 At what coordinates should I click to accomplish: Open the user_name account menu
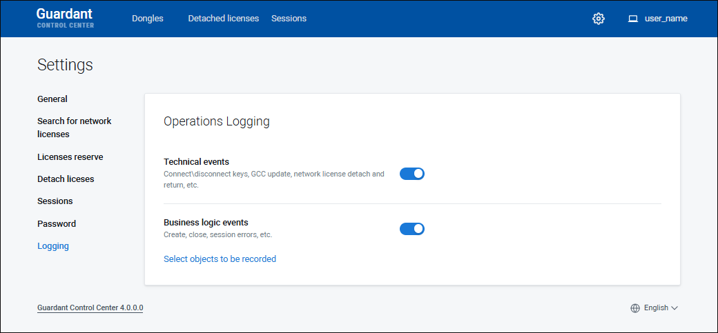point(666,19)
